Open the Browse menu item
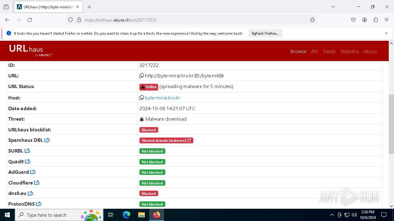This screenshot has width=394, height=221. tap(298, 51)
